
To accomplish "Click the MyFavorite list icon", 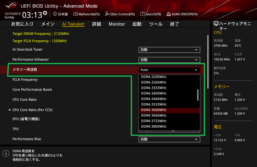I will 75,14.
